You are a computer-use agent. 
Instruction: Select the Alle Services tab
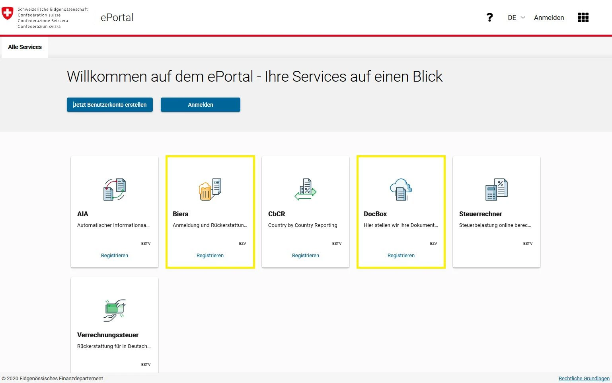click(25, 47)
